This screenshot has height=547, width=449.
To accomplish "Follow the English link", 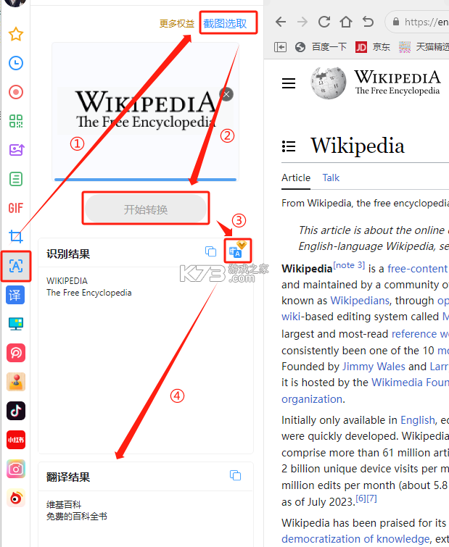I will pyautogui.click(x=418, y=420).
